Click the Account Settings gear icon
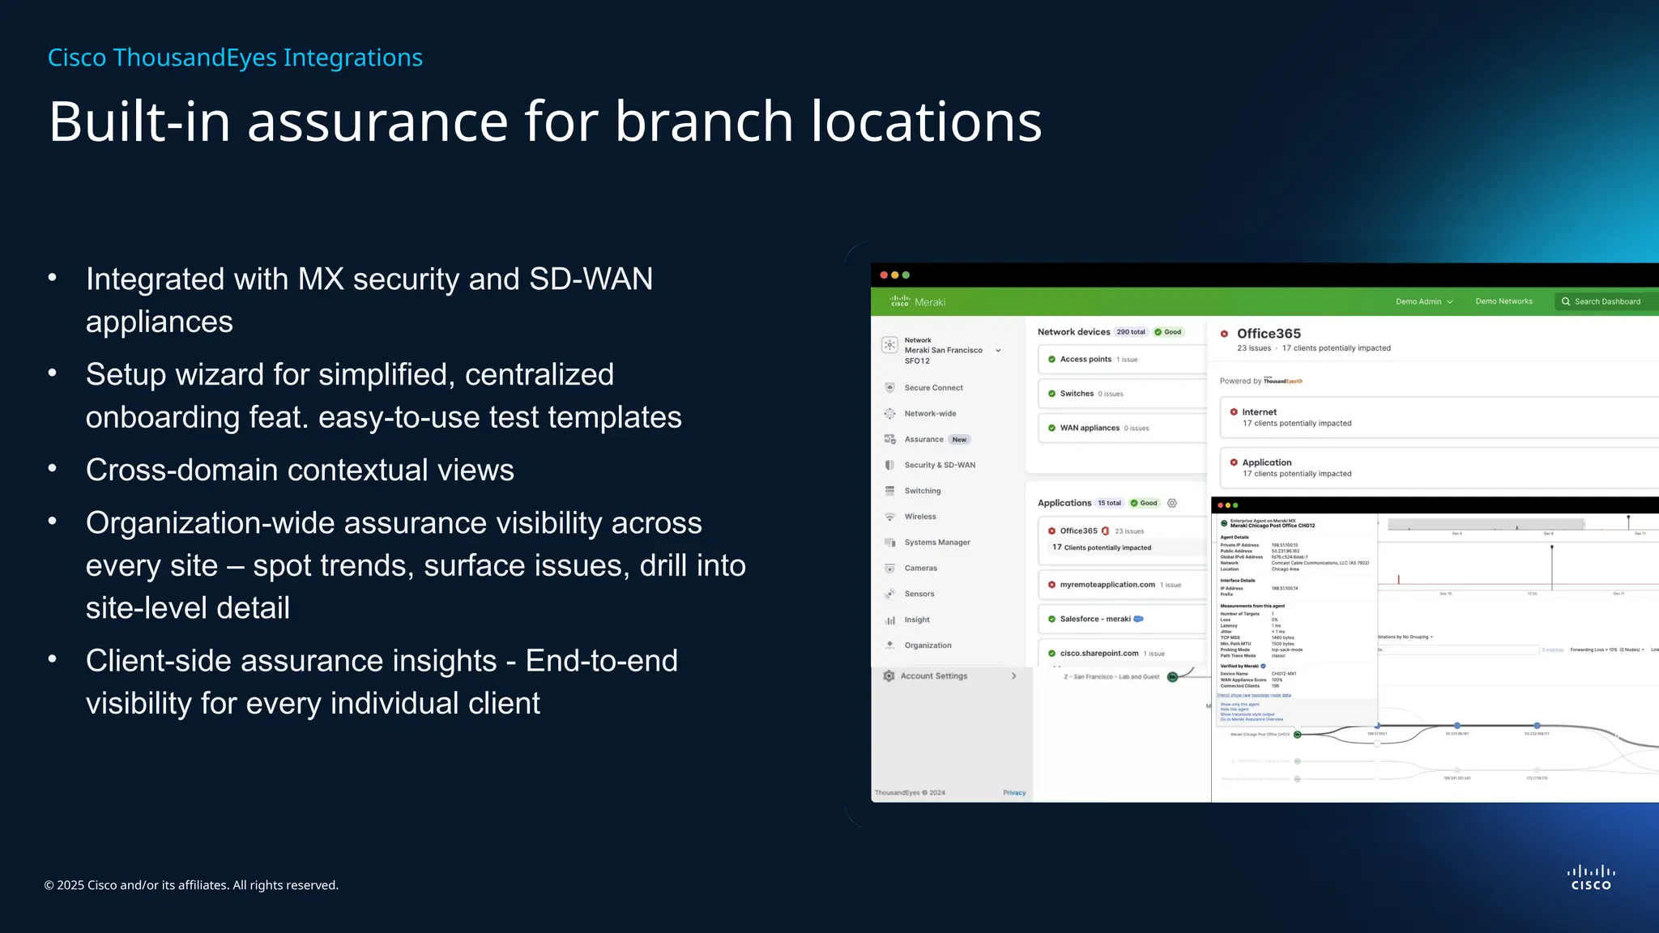This screenshot has height=933, width=1659. coord(889,675)
